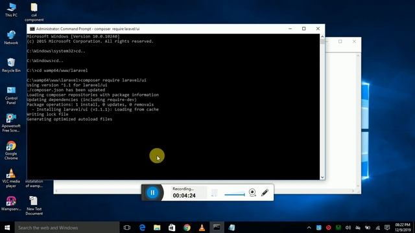Click the 'Generating optimized autoload files' line
415x233 pixels.
coord(69,119)
